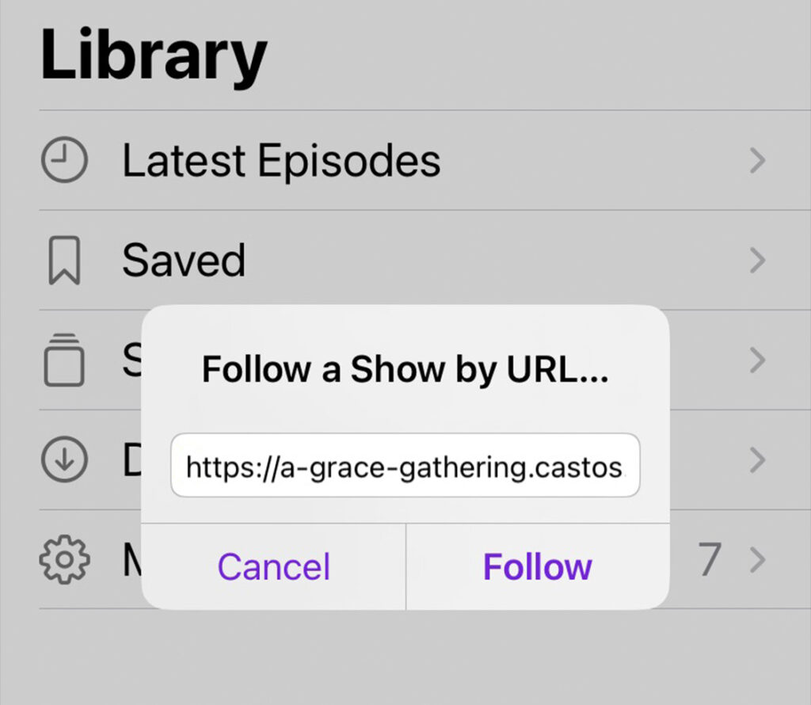Image resolution: width=811 pixels, height=705 pixels.
Task: Cancel the Follow a Show dialog
Action: [273, 566]
